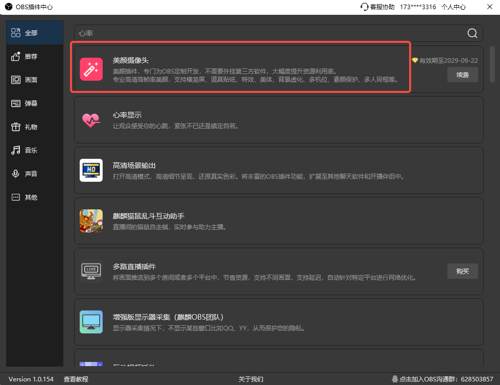Viewport: 500px width, 385px height.
Task: Click the QQ bell icon in footer
Action: [x=395, y=379]
